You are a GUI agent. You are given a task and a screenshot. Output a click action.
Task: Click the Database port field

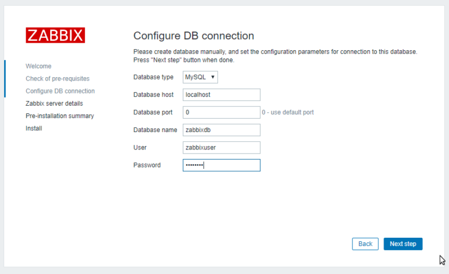(x=221, y=112)
